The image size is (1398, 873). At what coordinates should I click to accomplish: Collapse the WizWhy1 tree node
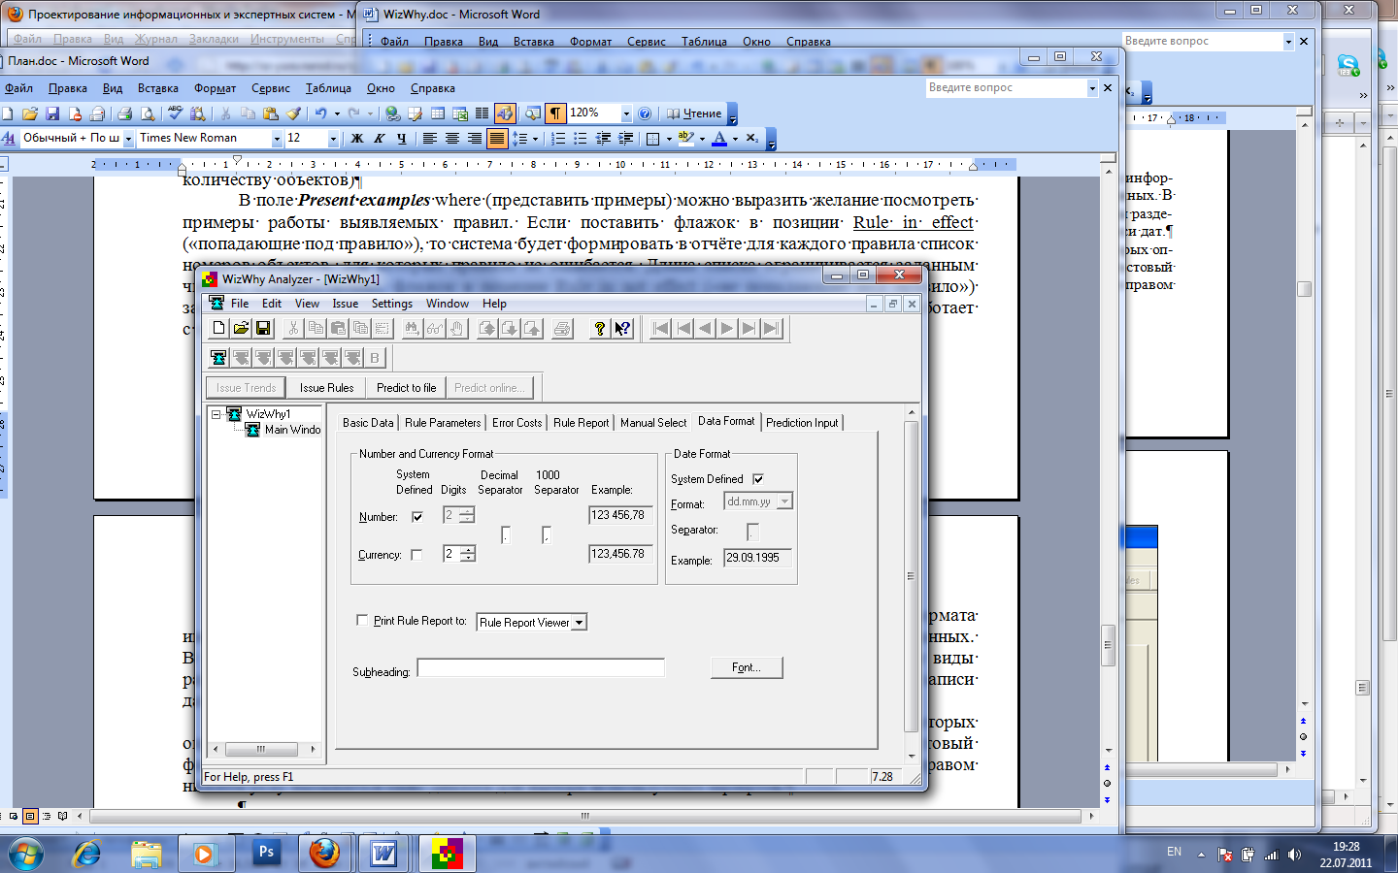[217, 414]
